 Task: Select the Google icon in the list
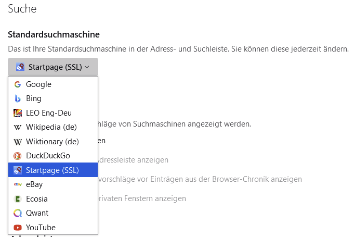pos(17,84)
